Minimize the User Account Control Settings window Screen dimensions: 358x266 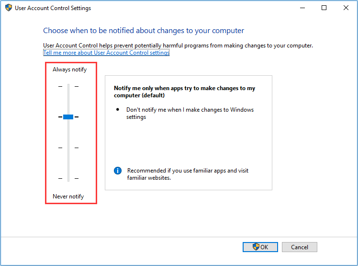(x=302, y=8)
